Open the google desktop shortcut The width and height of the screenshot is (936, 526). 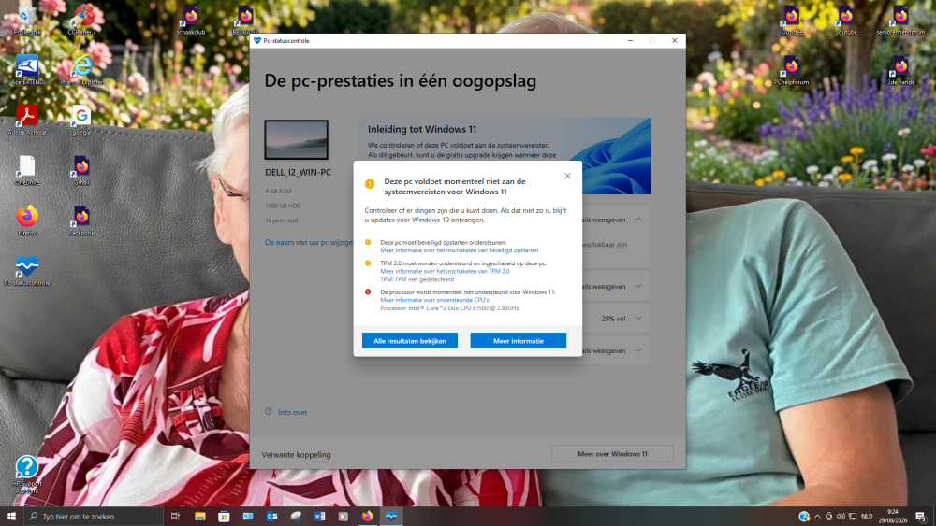81,120
